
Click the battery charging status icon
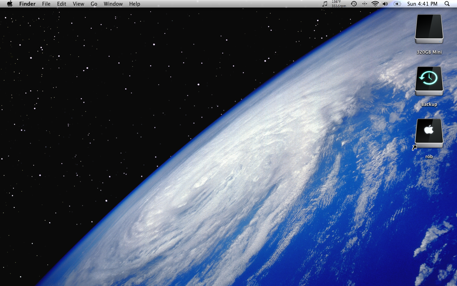click(397, 4)
